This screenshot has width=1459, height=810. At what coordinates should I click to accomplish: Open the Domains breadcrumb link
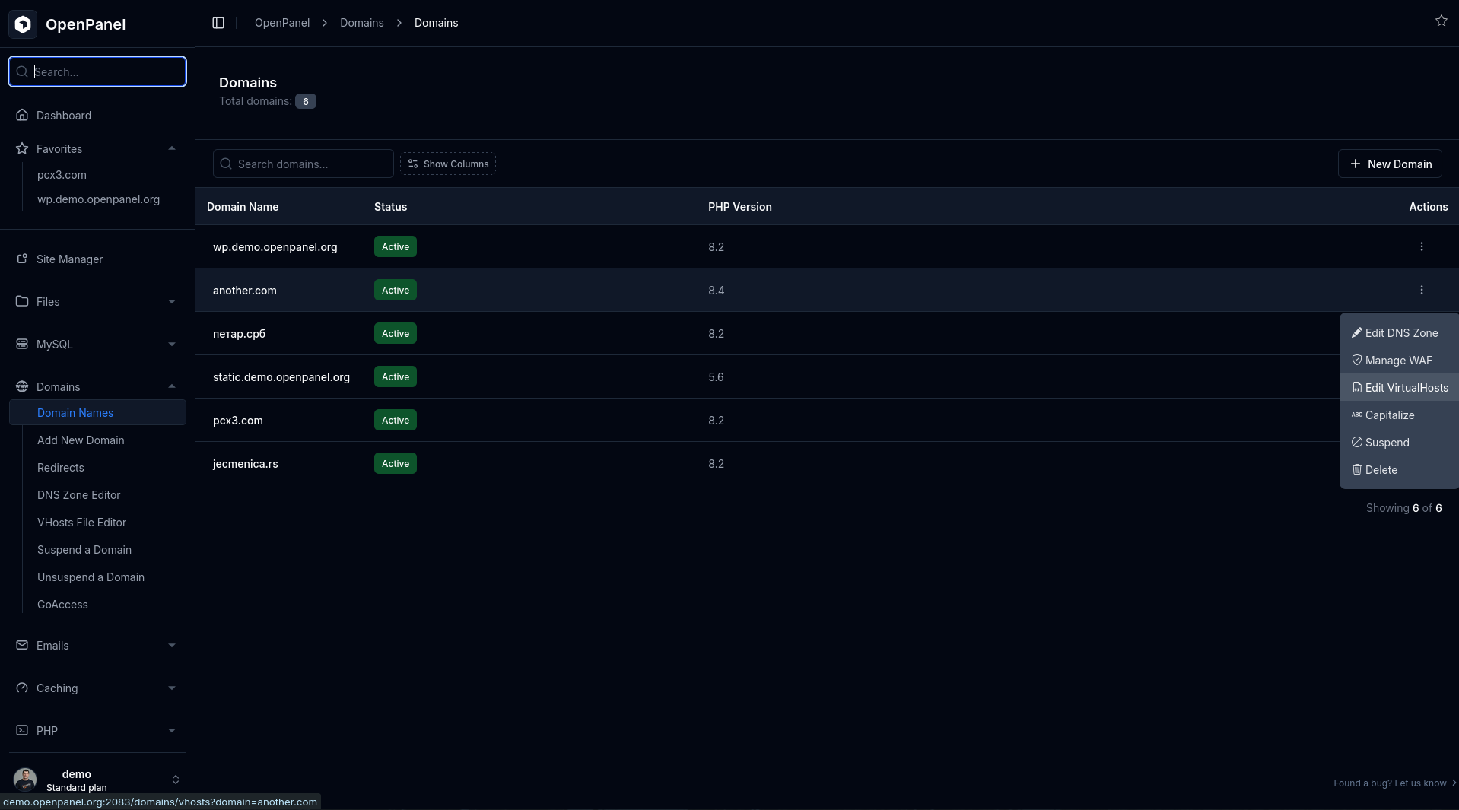361,23
